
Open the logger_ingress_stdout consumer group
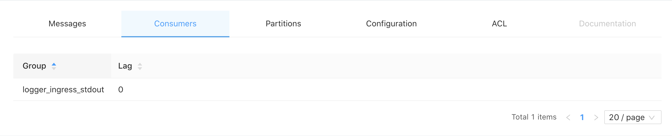pos(63,90)
